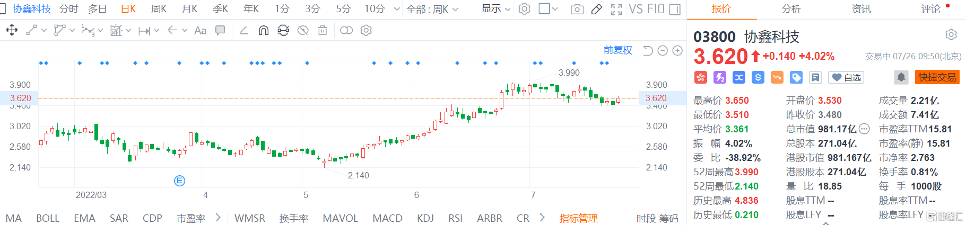
Task: Select the 日K daily candlestick tab
Action: [x=128, y=9]
